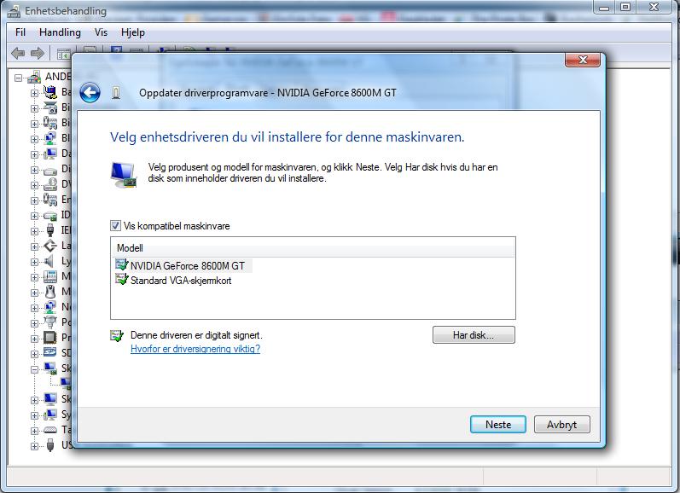Select the IEEE 1394 'IE' plug icon
Viewport: 680px width, 493px height.
click(49, 230)
